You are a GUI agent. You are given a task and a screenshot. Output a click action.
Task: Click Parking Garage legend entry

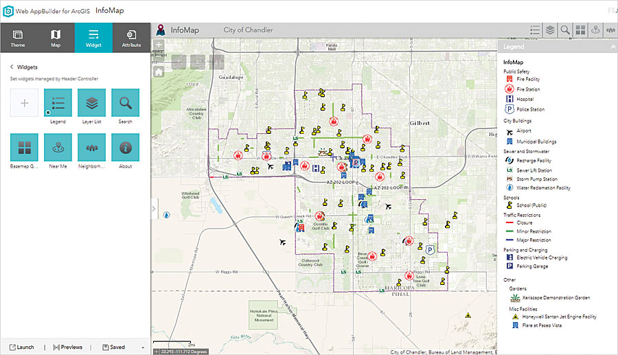tap(527, 266)
